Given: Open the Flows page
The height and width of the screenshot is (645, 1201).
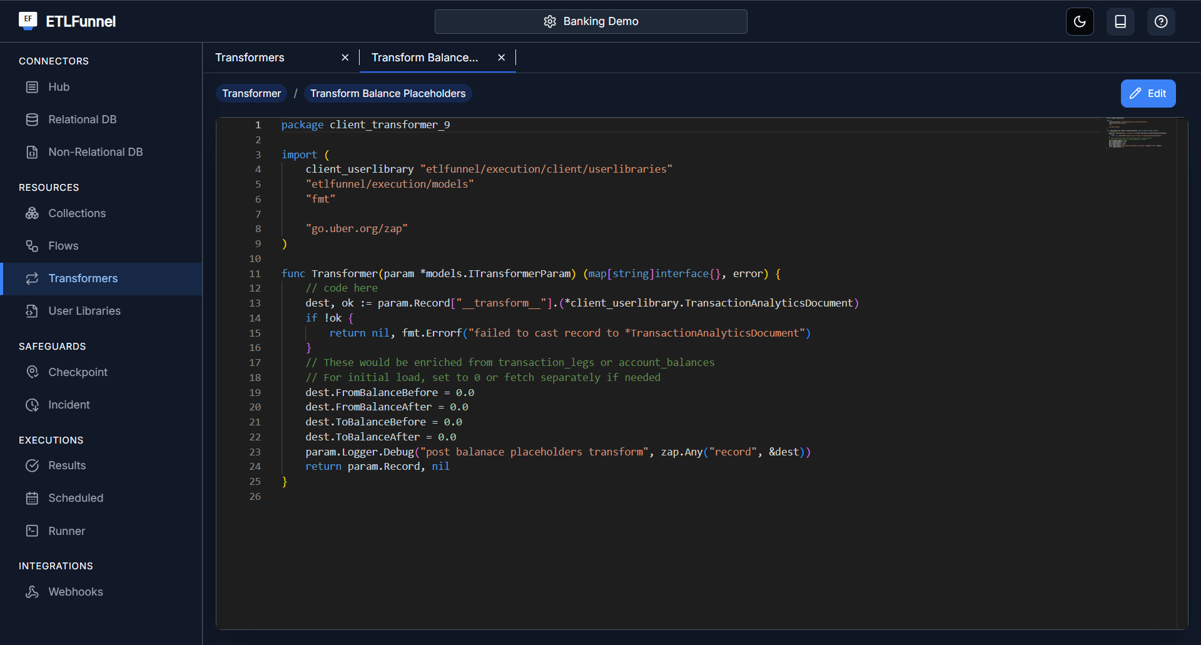Looking at the screenshot, I should click(63, 246).
